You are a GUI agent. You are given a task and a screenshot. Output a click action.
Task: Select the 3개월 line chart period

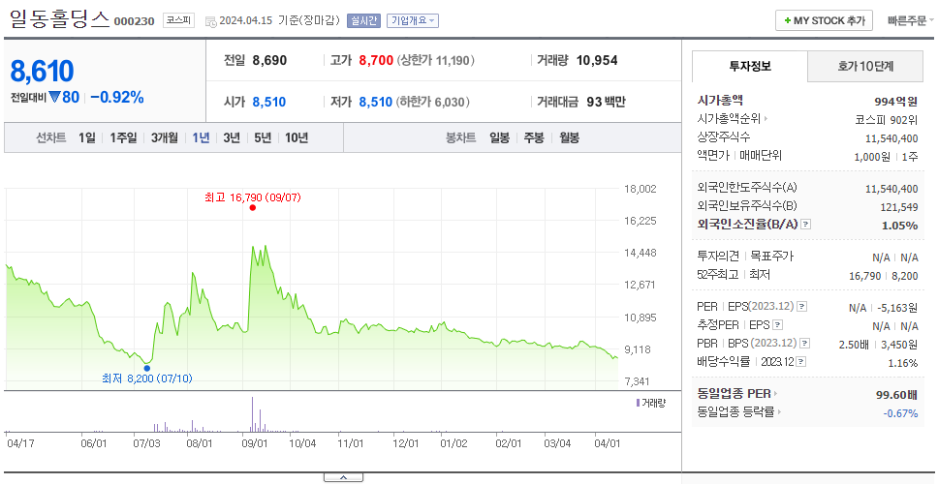coord(165,138)
